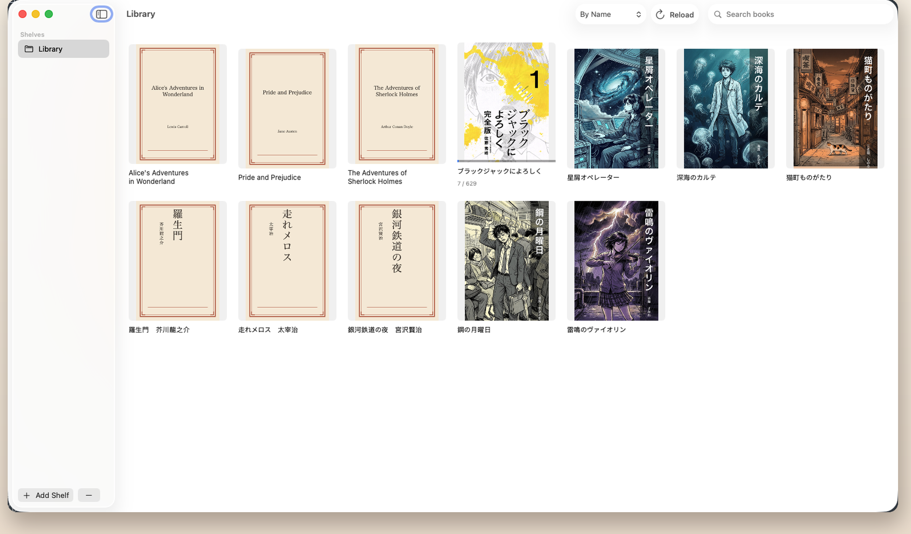
Task: Click the magnifying glass search icon
Action: click(x=718, y=15)
